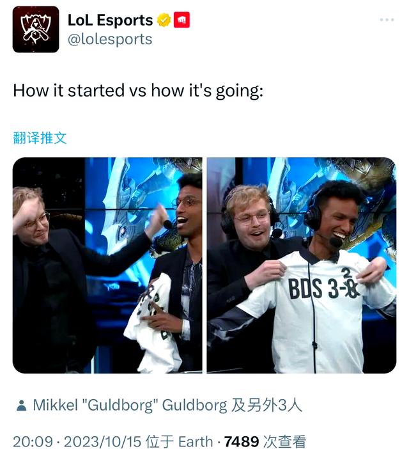Click the red Riot Games affiliate badge

click(181, 20)
